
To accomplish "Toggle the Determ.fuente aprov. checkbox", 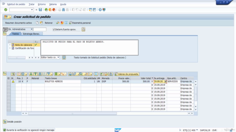I will tap(54, 29).
